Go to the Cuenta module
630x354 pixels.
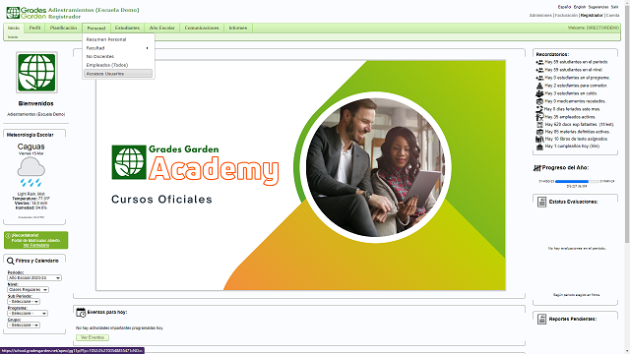612,16
